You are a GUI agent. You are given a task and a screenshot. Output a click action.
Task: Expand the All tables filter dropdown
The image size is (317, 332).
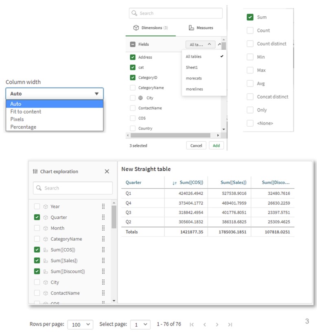tap(200, 44)
